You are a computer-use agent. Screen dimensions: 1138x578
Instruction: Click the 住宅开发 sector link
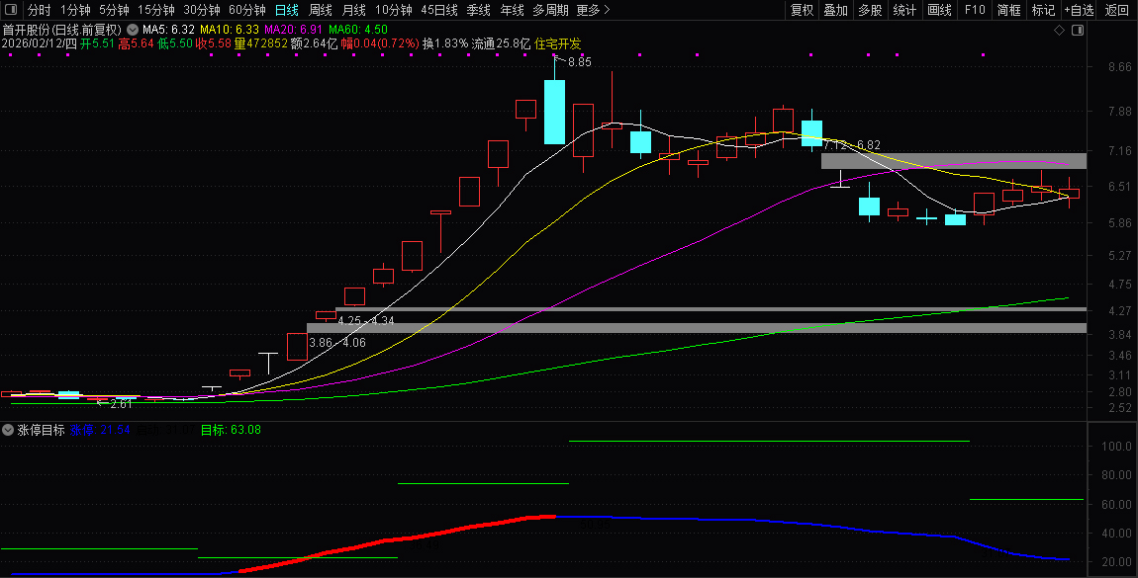[x=557, y=43]
